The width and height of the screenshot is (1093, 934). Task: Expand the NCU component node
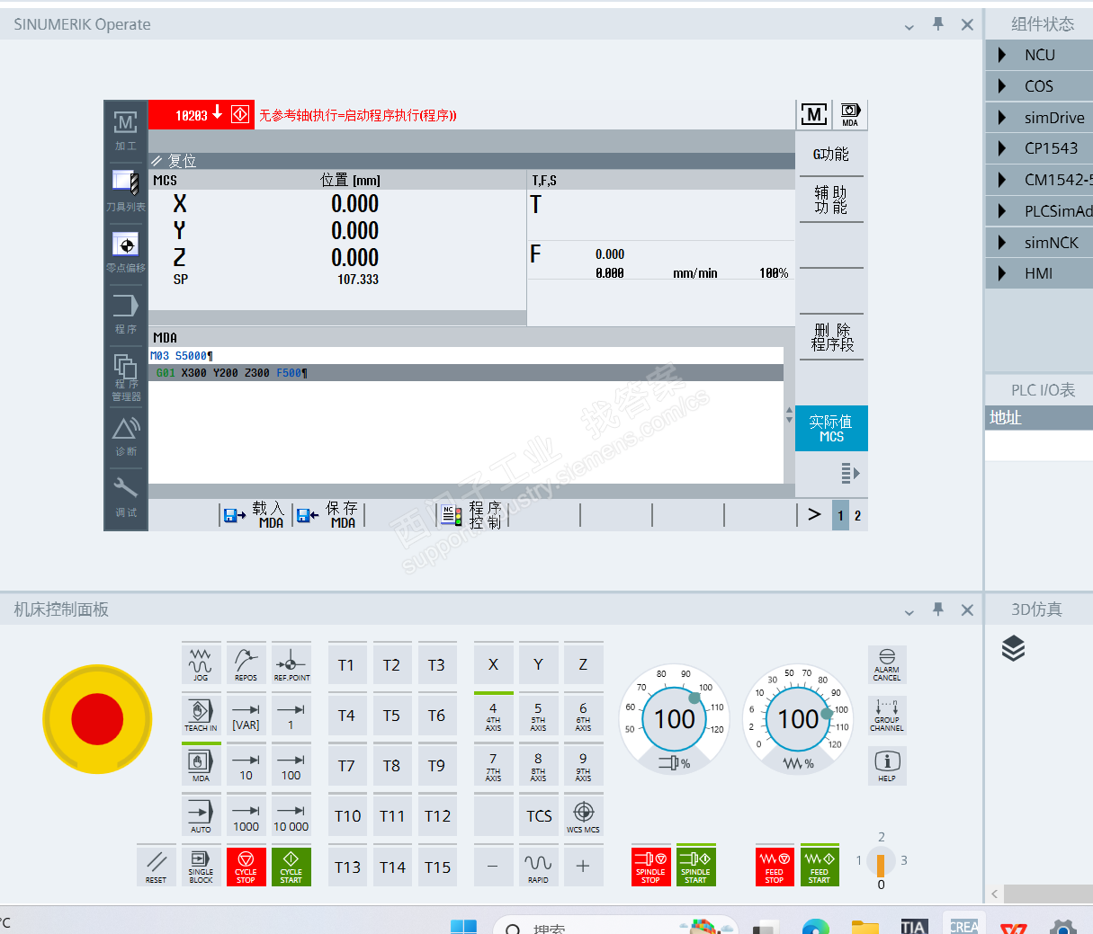tap(1002, 55)
